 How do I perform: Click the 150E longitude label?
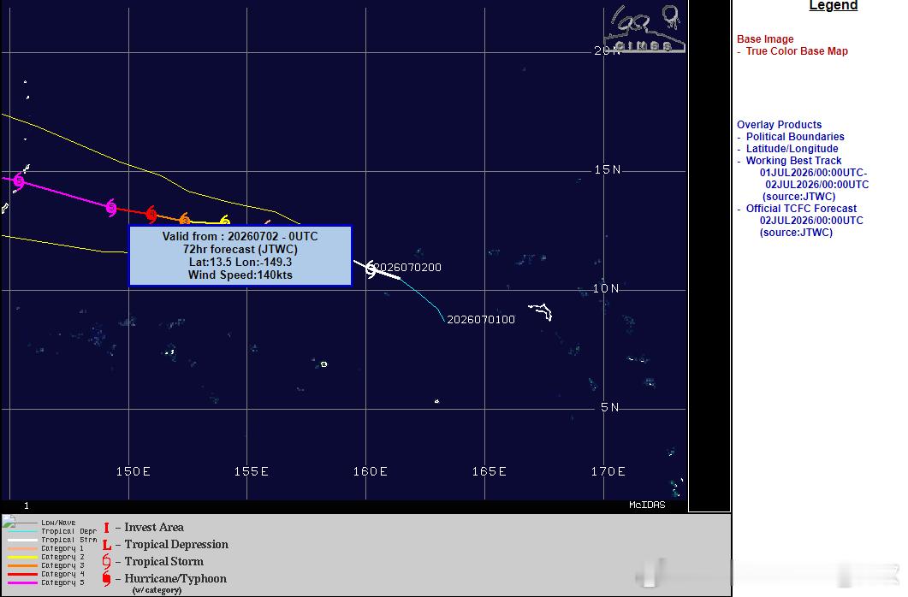click(134, 471)
